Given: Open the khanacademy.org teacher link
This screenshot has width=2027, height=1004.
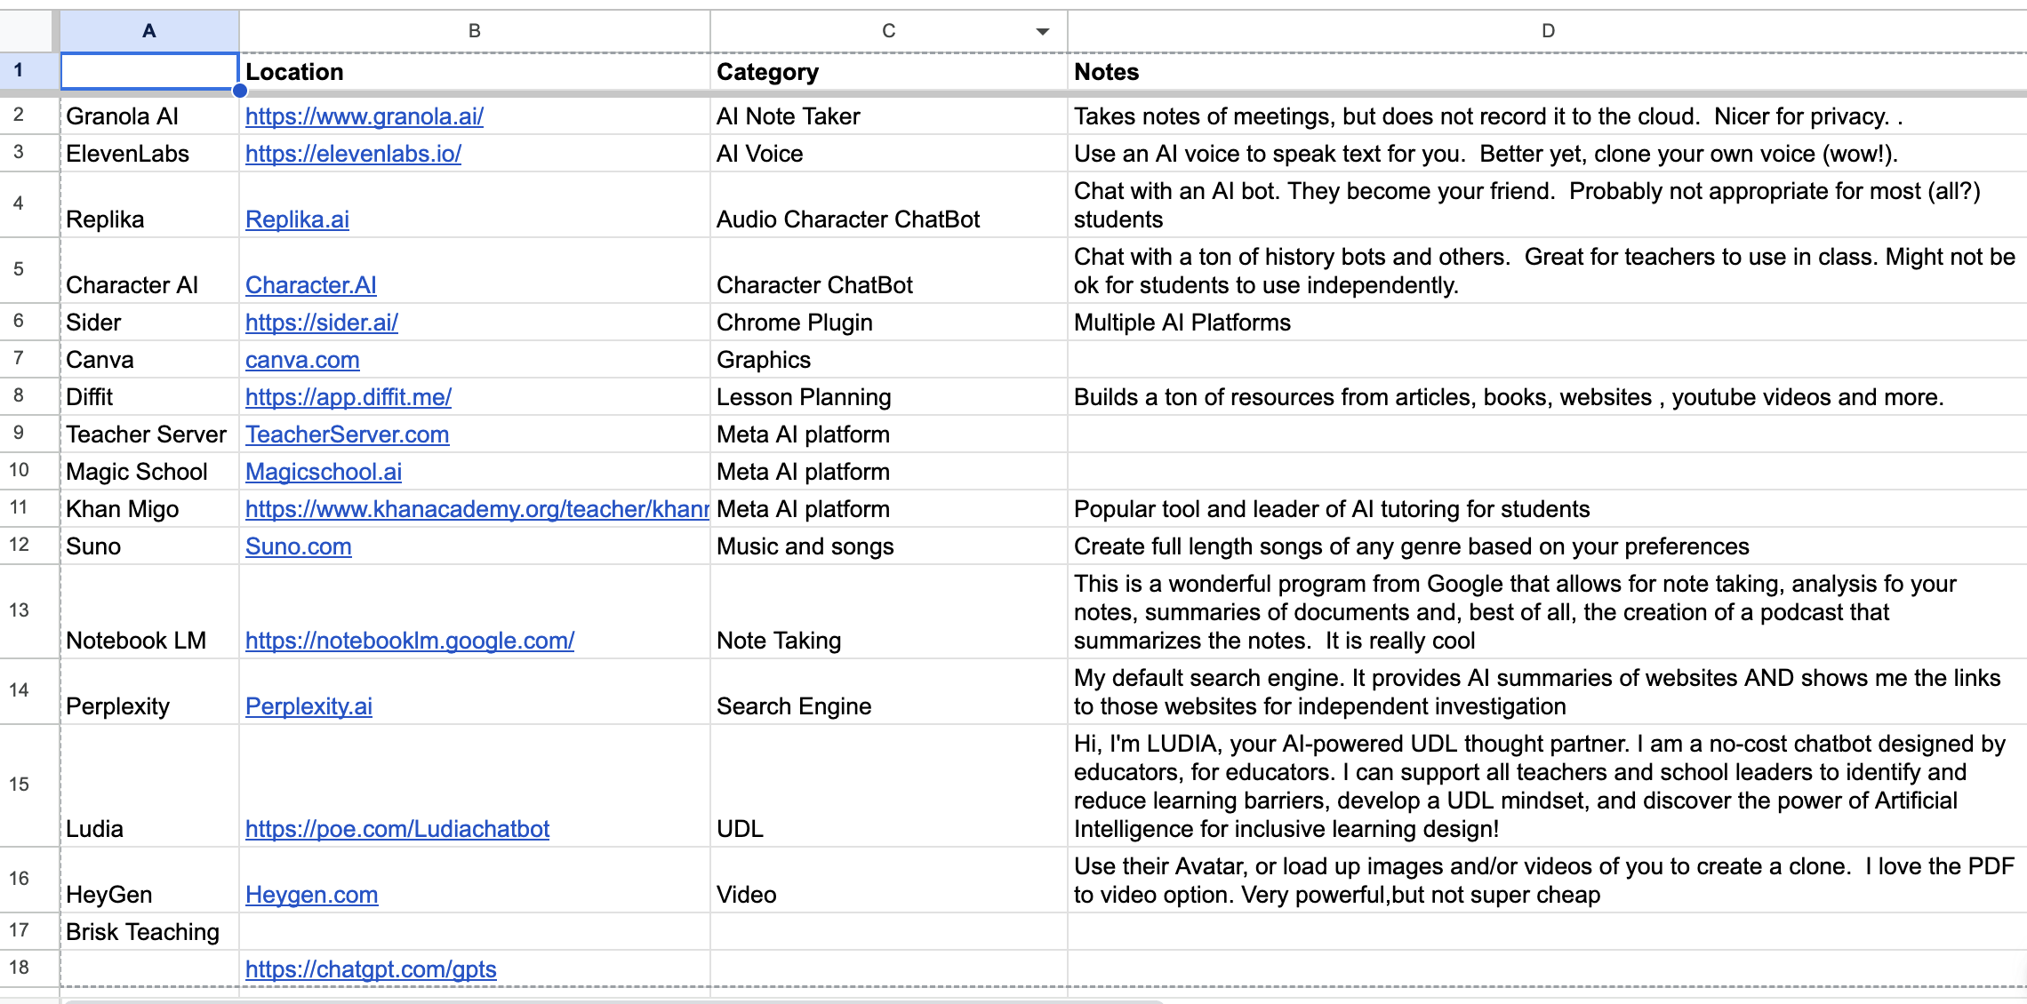Looking at the screenshot, I should pos(477,509).
